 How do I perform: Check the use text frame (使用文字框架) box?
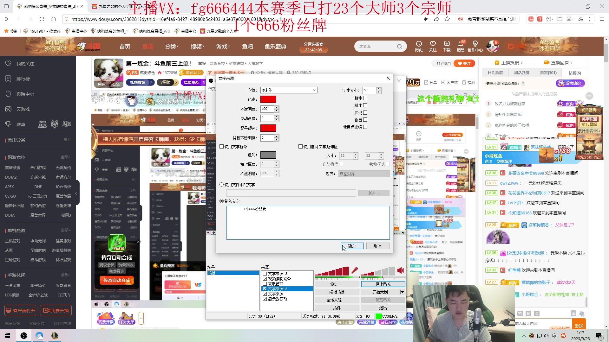tap(222, 147)
